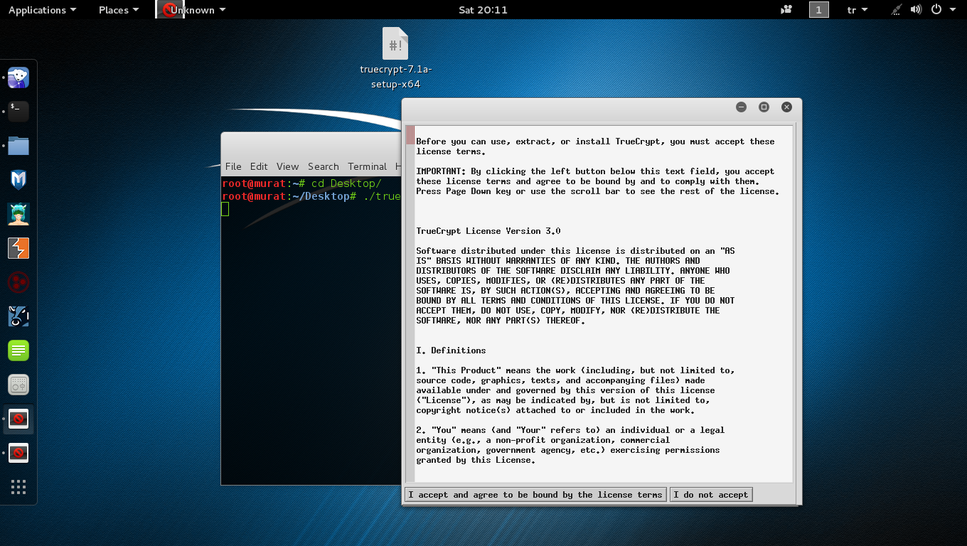
Task: Open the terminal's Search menu
Action: (323, 166)
